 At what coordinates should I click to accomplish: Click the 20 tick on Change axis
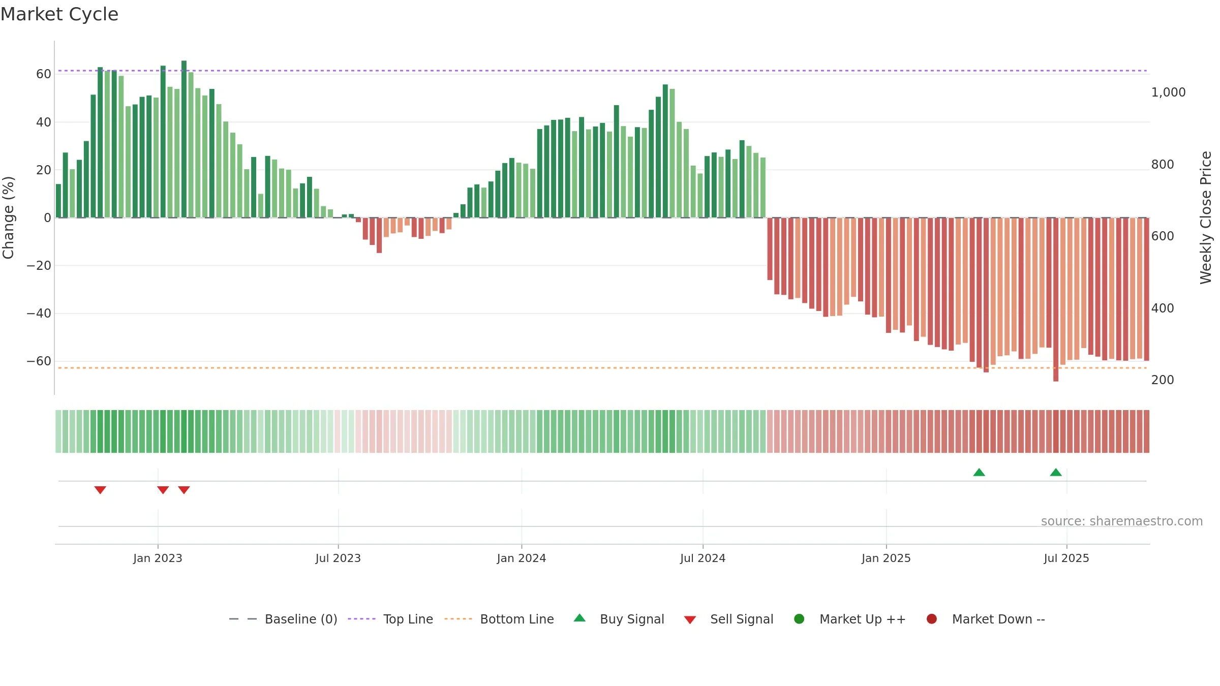(x=44, y=170)
